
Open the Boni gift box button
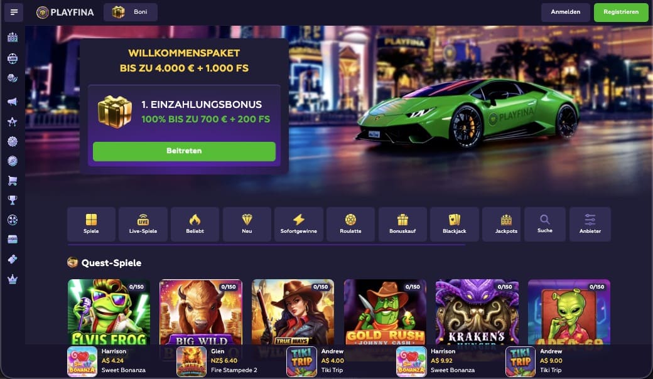tap(131, 12)
